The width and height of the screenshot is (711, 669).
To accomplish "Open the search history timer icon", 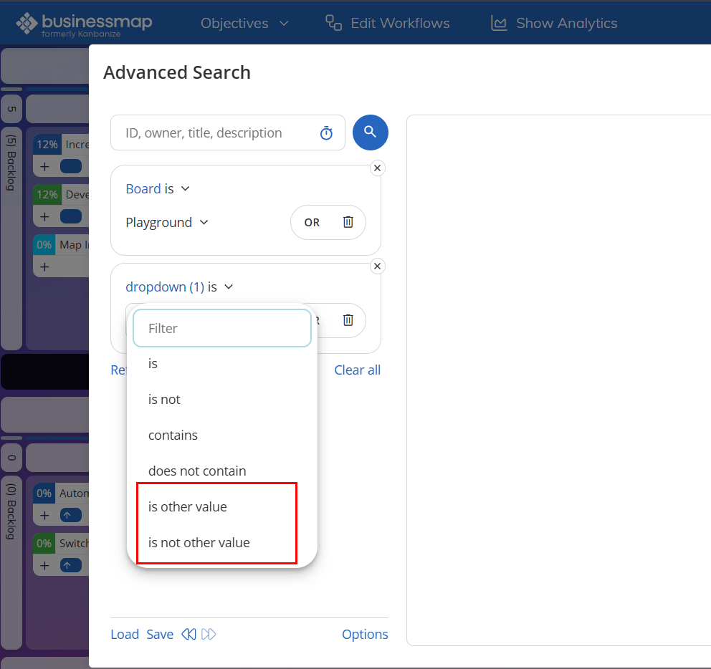I will pyautogui.click(x=327, y=133).
